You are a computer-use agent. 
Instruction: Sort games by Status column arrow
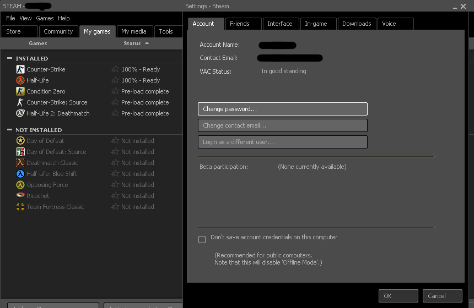pyautogui.click(x=147, y=43)
